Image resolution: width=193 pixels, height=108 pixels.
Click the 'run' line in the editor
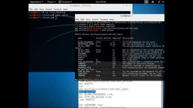[81, 86]
